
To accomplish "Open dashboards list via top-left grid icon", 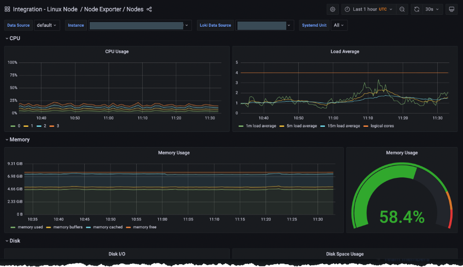I will [x=7, y=9].
